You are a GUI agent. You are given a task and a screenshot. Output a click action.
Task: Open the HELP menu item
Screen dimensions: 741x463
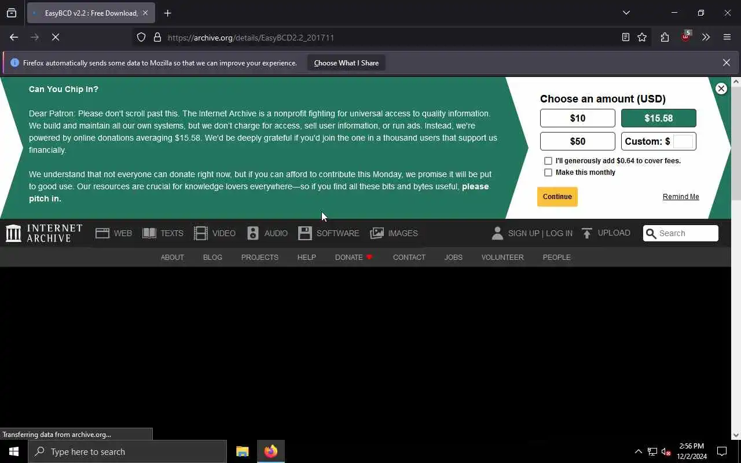coord(307,258)
